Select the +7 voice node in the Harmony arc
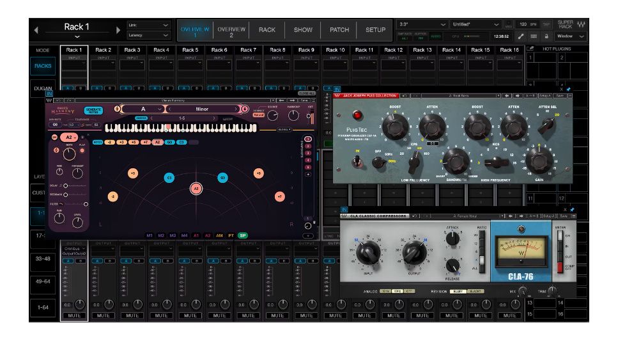Image resolution: width=618 pixels, height=341 pixels. pos(280,196)
